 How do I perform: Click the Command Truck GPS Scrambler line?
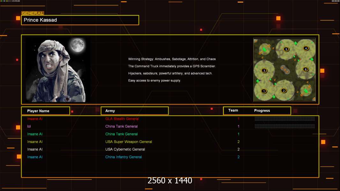(172, 66)
